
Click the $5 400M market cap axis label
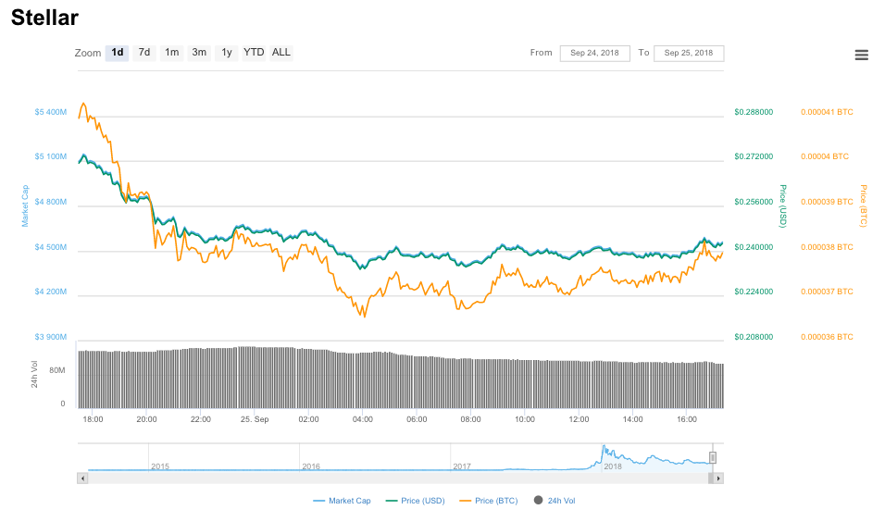50,112
